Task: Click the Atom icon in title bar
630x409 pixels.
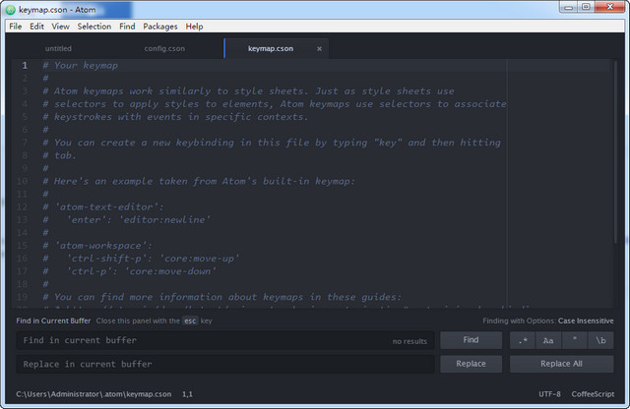Action: click(x=10, y=9)
